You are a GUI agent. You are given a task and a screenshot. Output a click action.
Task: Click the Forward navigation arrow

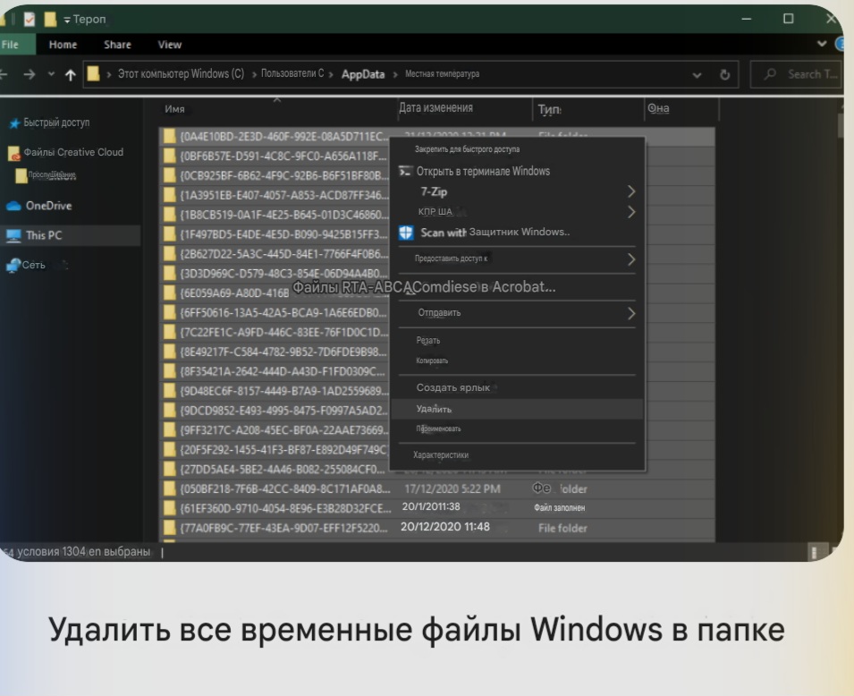30,74
